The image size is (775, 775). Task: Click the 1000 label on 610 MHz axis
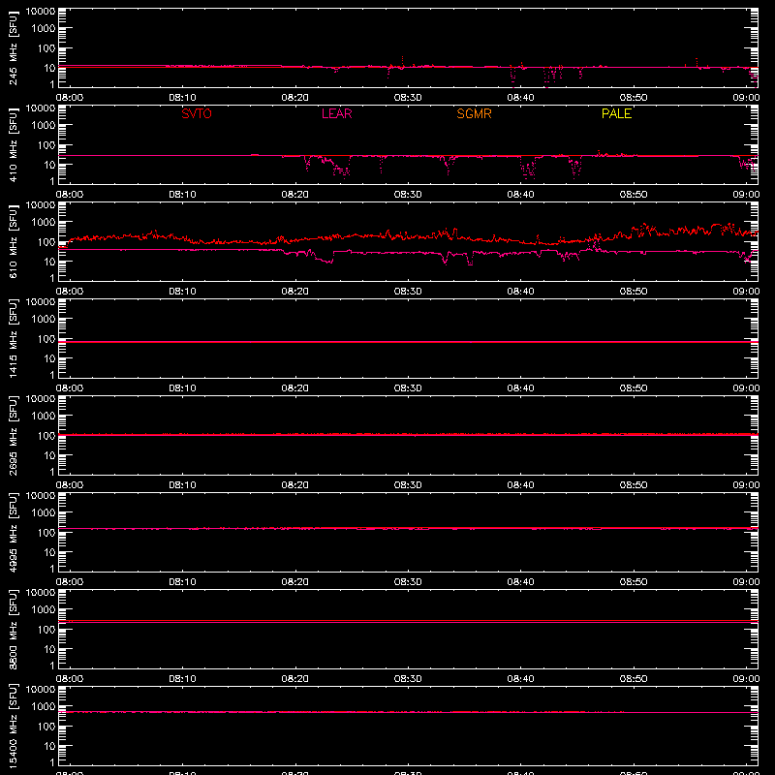[x=44, y=223]
